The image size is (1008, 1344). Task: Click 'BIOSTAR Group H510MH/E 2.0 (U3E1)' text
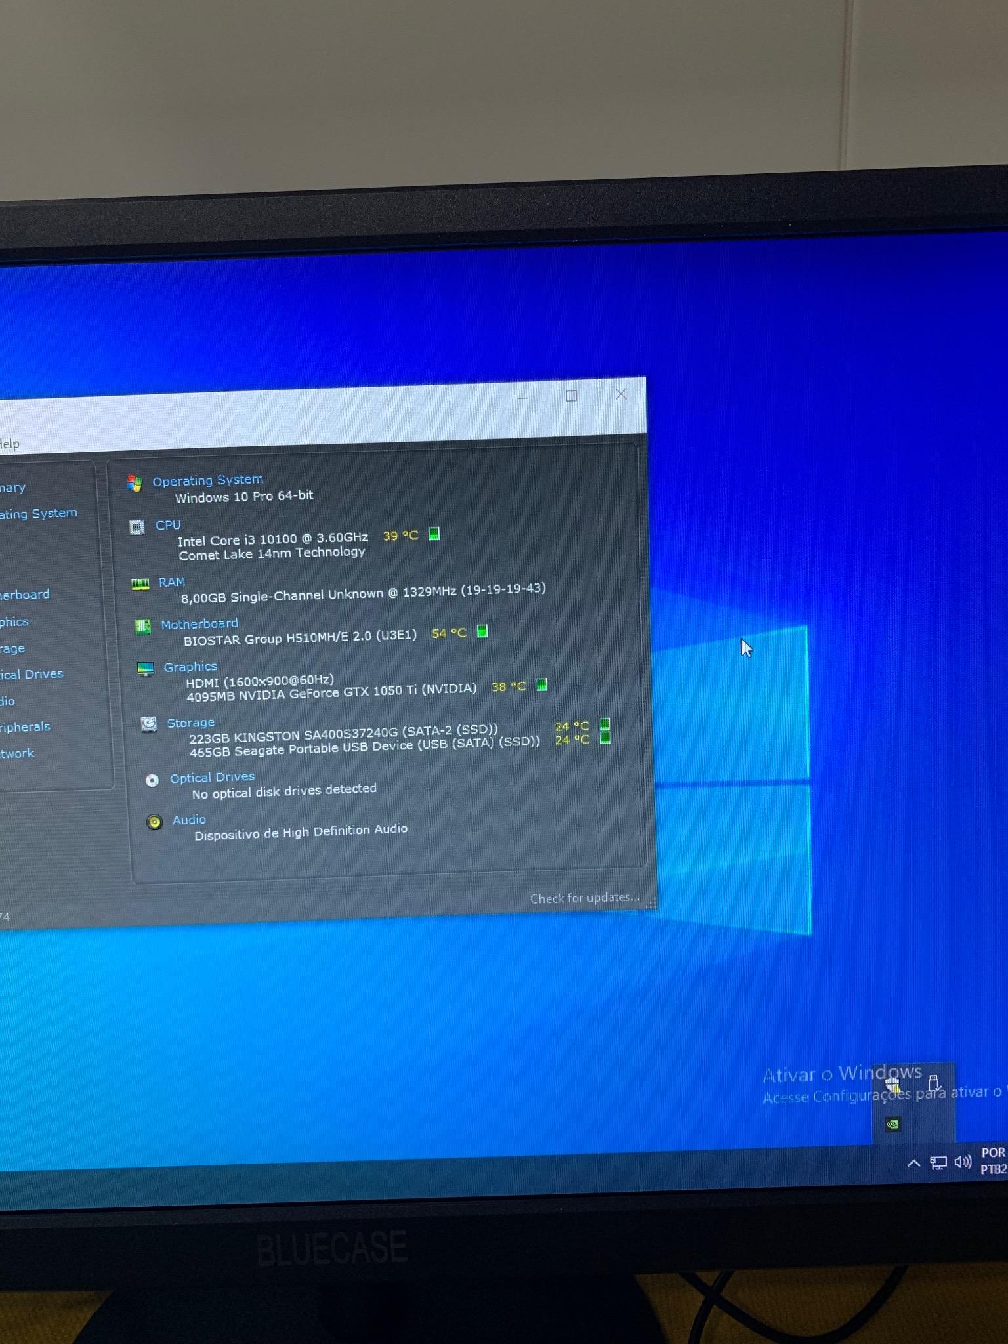point(300,637)
